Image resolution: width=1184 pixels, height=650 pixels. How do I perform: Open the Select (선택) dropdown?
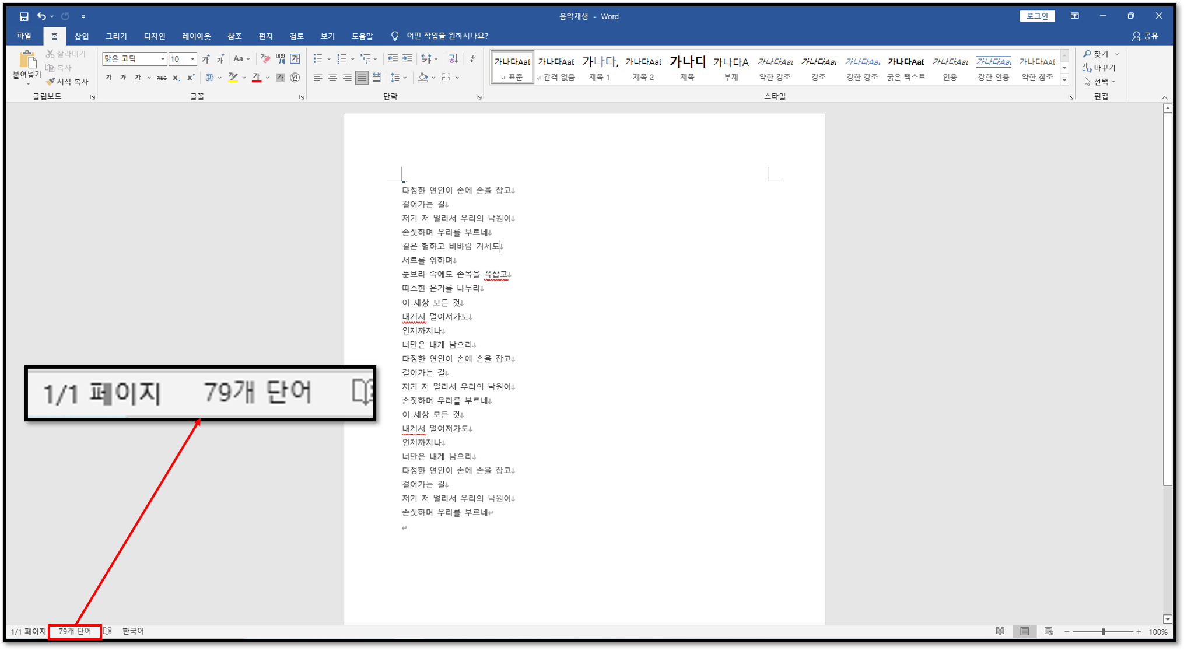point(1100,82)
